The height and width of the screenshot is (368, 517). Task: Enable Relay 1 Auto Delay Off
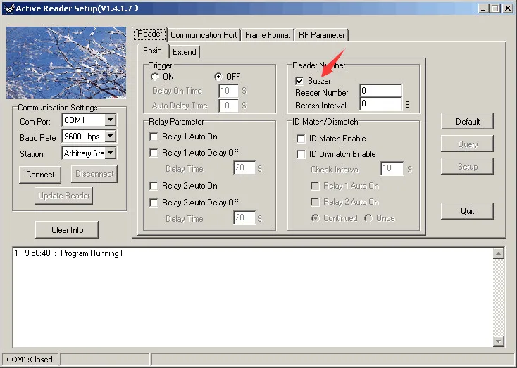tap(154, 153)
